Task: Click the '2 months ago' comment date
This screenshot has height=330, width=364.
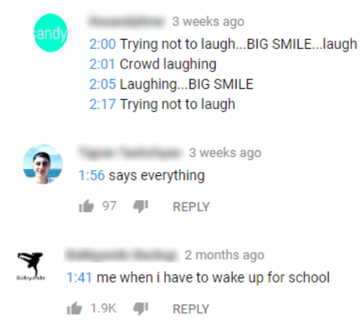Action: point(224,256)
